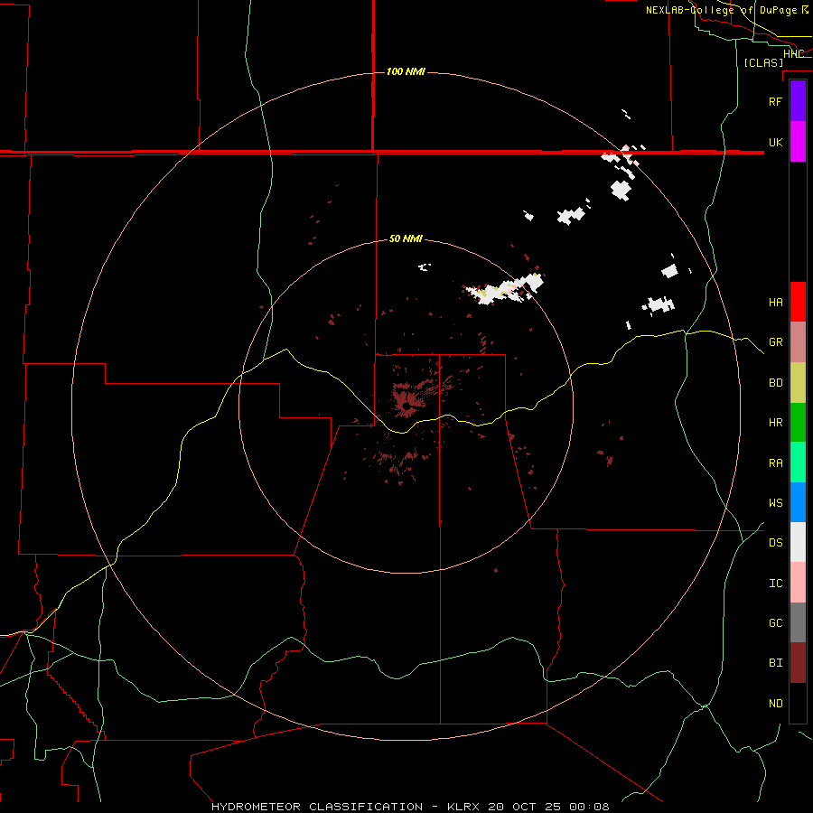Click the 'DS' legend label
The image size is (813, 813).
pyautogui.click(x=775, y=542)
